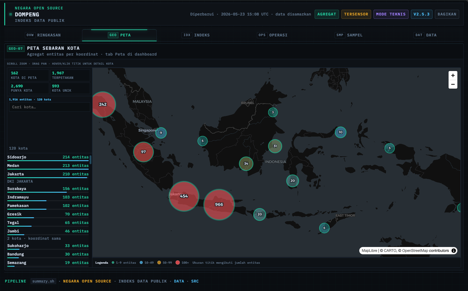Screen dimensions: 468x291
Task: Select the 9 marker near Singapore
Action: tap(161, 133)
